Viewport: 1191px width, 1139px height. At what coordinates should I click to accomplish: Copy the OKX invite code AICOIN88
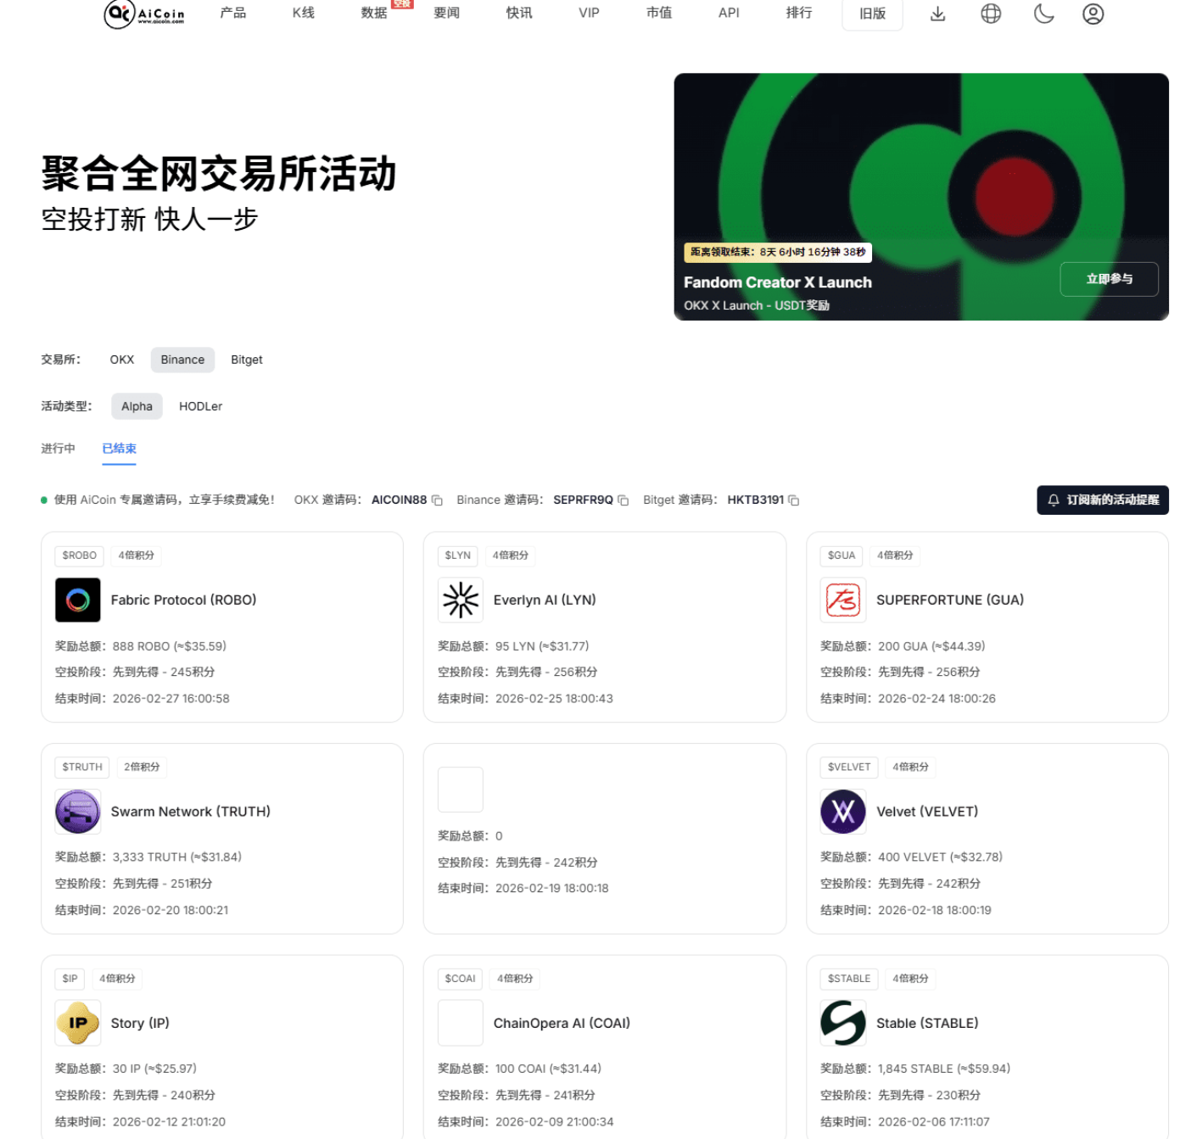point(438,500)
